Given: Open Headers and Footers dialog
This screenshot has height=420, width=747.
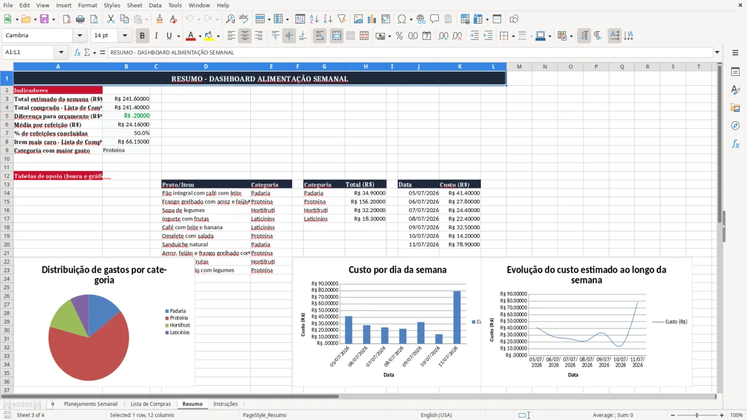Looking at the screenshot, I should pyautogui.click(x=448, y=19).
